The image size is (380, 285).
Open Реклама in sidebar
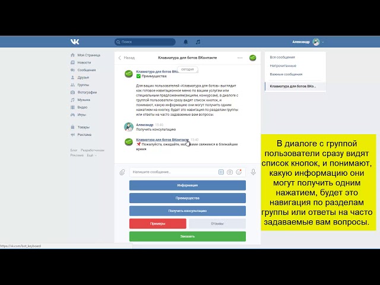84,135
